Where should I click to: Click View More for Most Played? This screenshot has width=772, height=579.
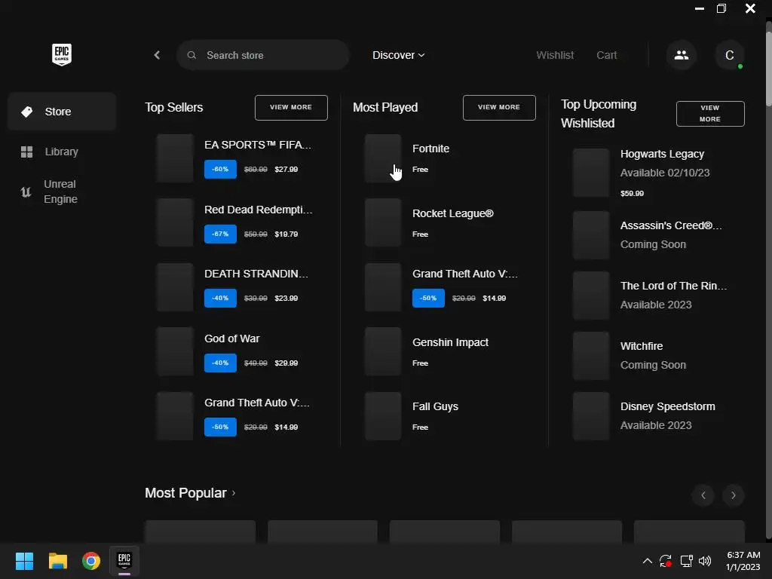tap(499, 107)
